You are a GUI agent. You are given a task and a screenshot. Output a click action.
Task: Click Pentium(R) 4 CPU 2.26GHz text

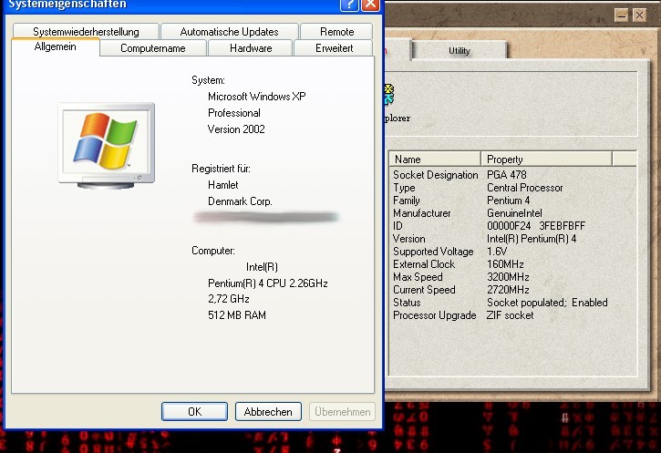268,283
